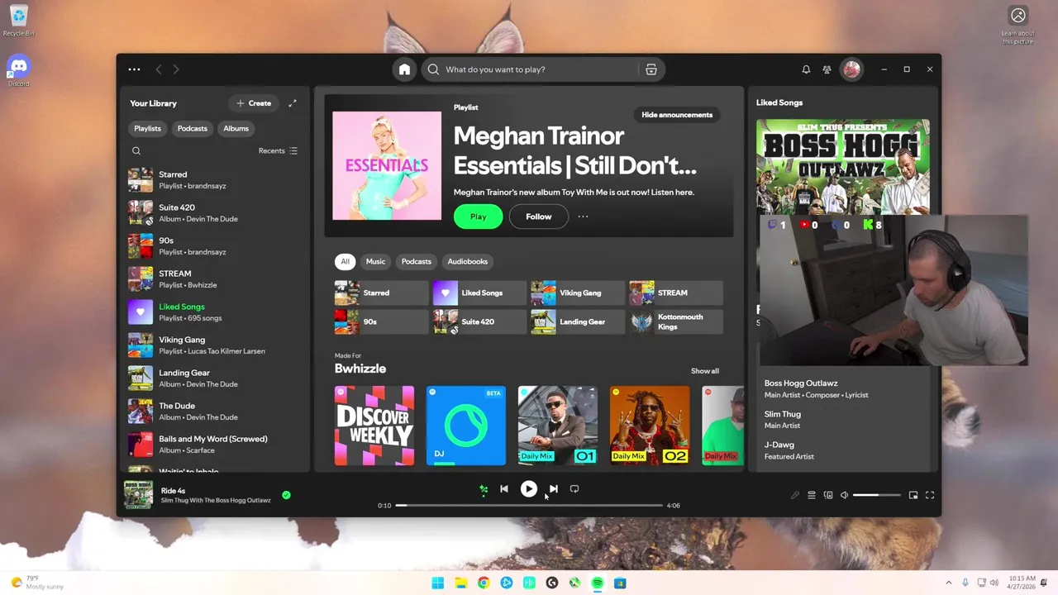This screenshot has height=595, width=1058.
Task: Connect to a device
Action: [828, 495]
